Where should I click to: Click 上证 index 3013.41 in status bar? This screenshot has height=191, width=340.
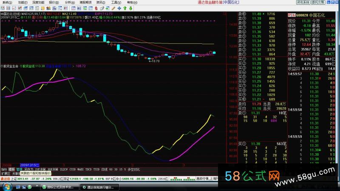coord(20,179)
